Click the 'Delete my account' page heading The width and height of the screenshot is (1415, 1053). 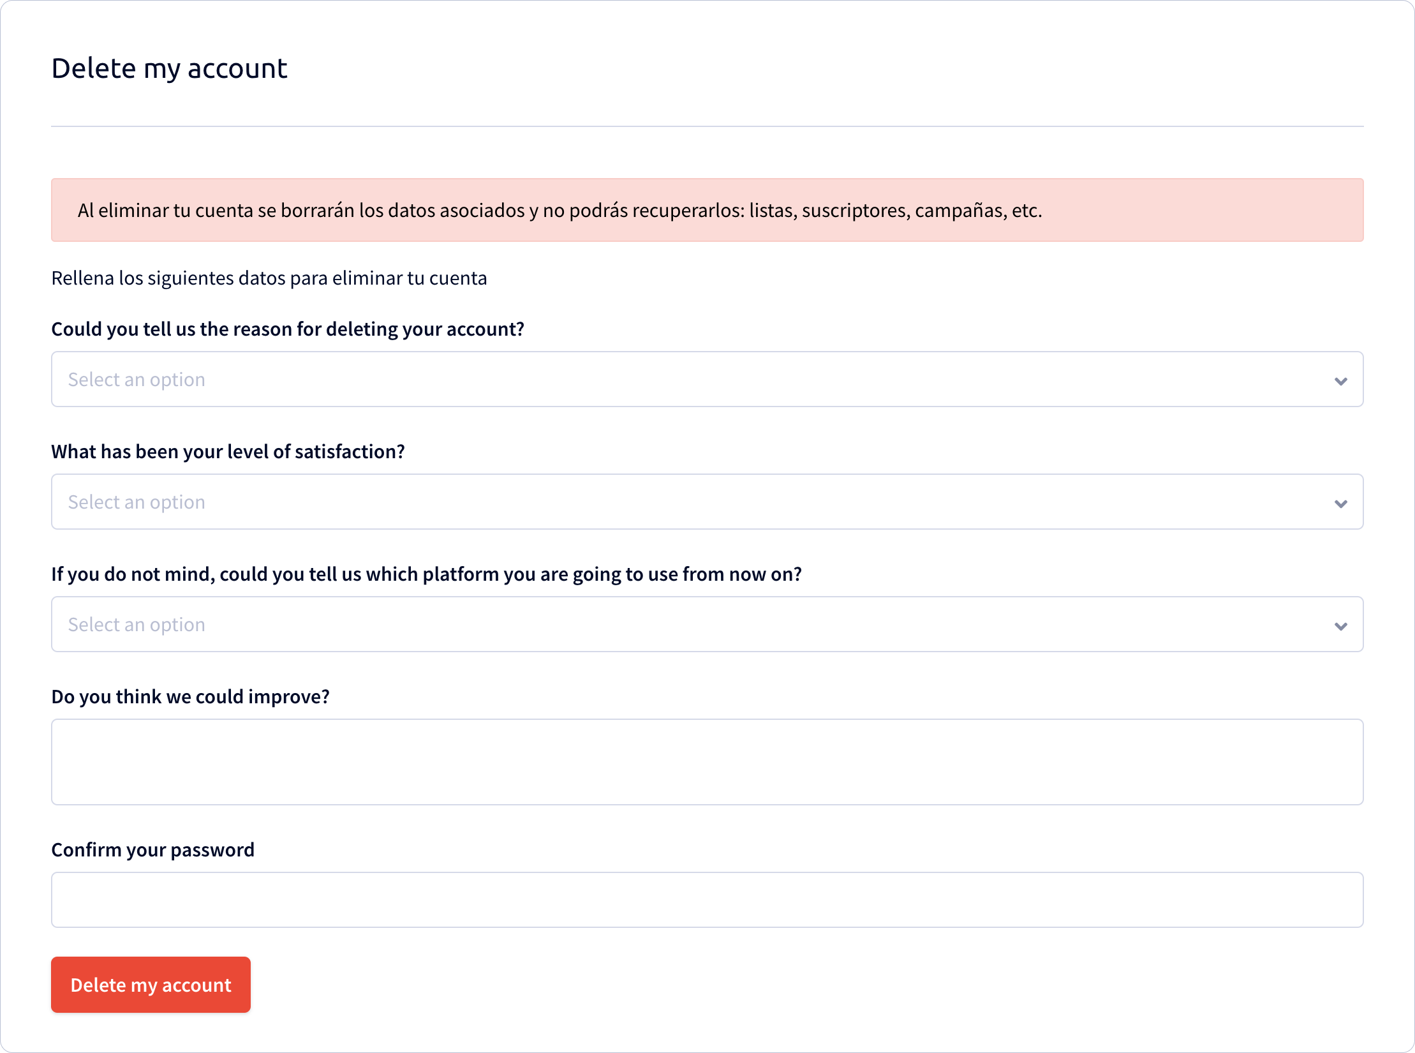[170, 68]
